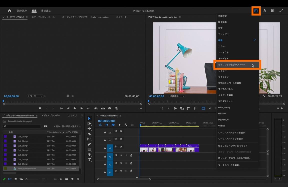Select the Pen tool
Viewport: 288px width, 187px height.
click(89, 144)
